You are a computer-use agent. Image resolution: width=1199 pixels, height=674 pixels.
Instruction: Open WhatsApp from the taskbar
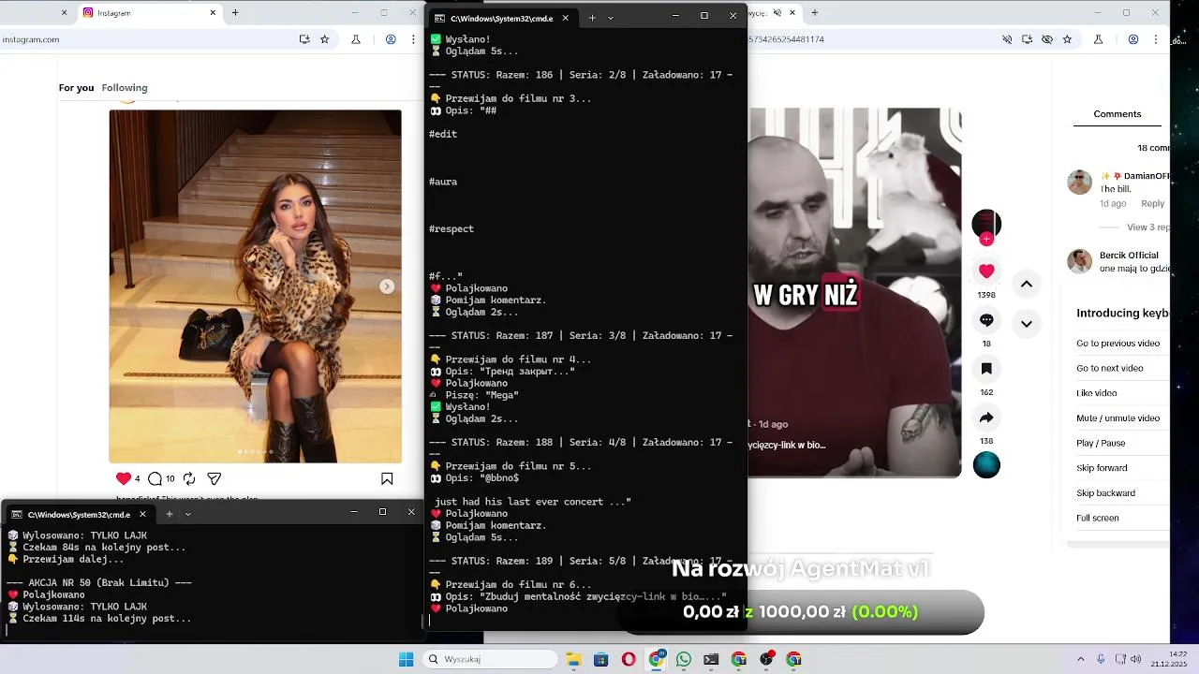pyautogui.click(x=684, y=659)
